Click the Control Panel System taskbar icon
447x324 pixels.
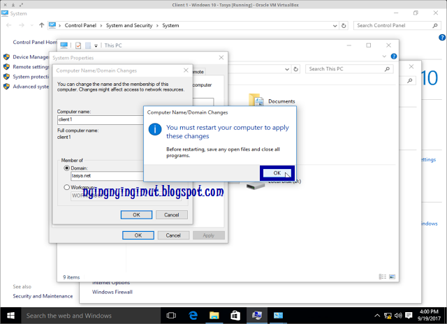[x=278, y=316]
